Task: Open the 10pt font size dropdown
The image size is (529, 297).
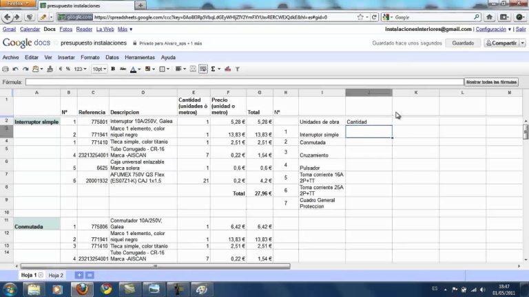Action: [x=99, y=69]
